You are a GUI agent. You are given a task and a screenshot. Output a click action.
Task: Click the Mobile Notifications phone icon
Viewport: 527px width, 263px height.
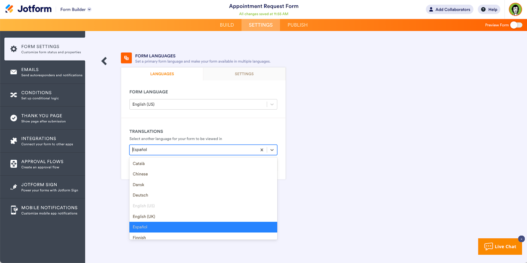[14, 210]
